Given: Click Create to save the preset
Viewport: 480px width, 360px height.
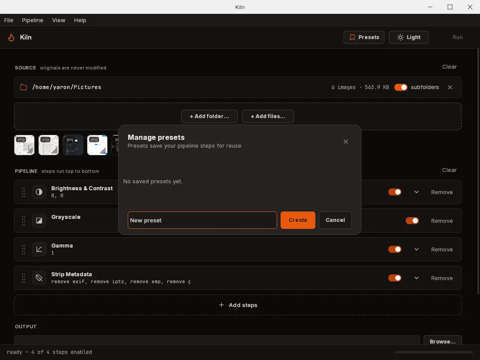Looking at the screenshot, I should point(298,220).
